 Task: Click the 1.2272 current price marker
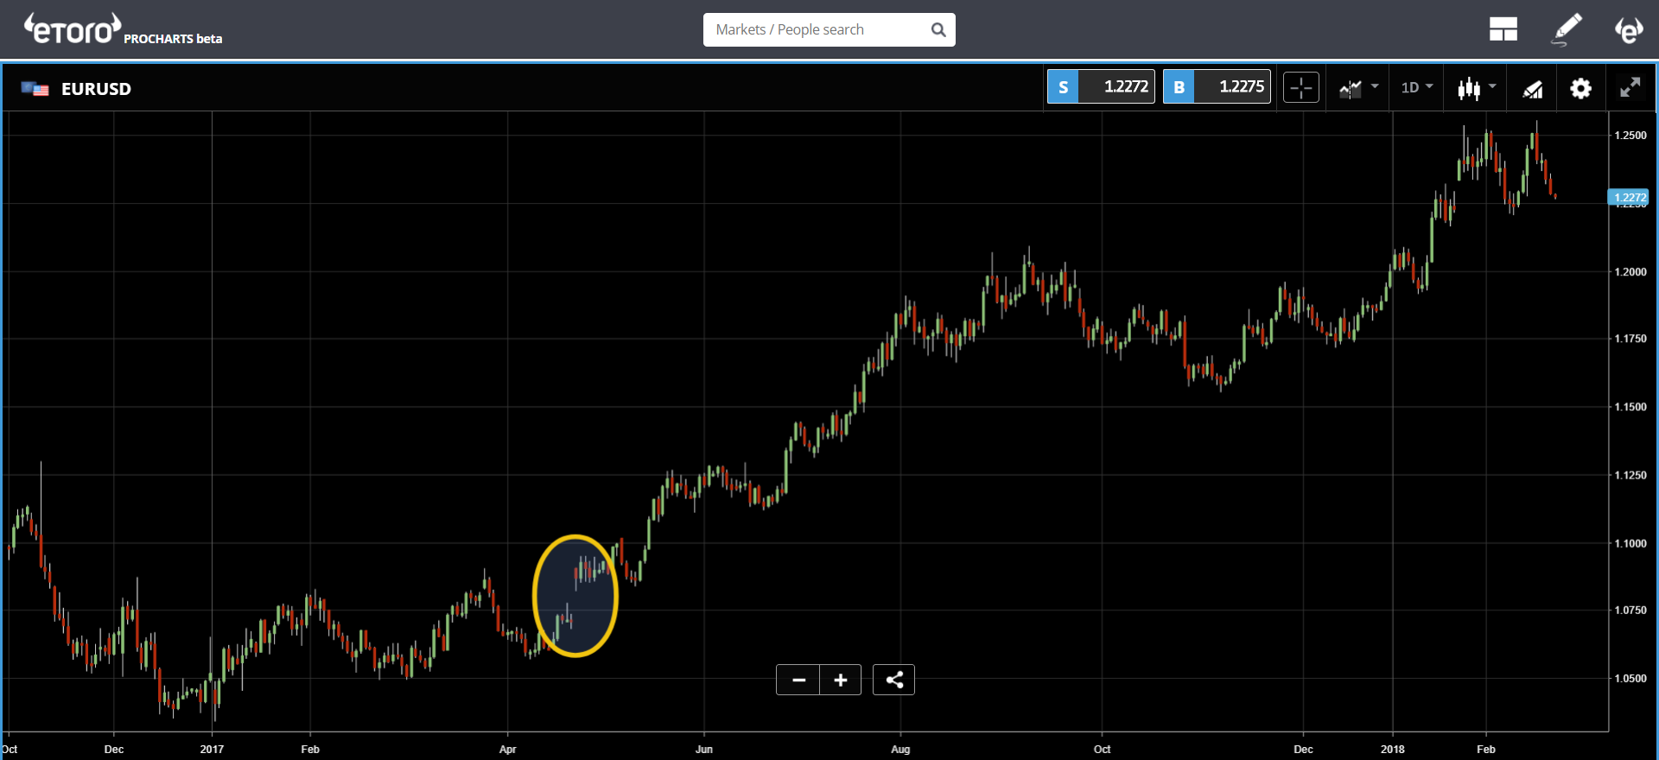point(1630,198)
